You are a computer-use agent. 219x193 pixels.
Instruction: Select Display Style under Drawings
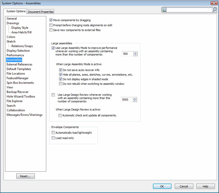click(x=20, y=28)
